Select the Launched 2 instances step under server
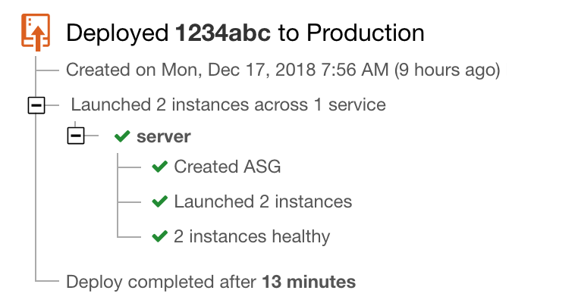 (x=262, y=201)
